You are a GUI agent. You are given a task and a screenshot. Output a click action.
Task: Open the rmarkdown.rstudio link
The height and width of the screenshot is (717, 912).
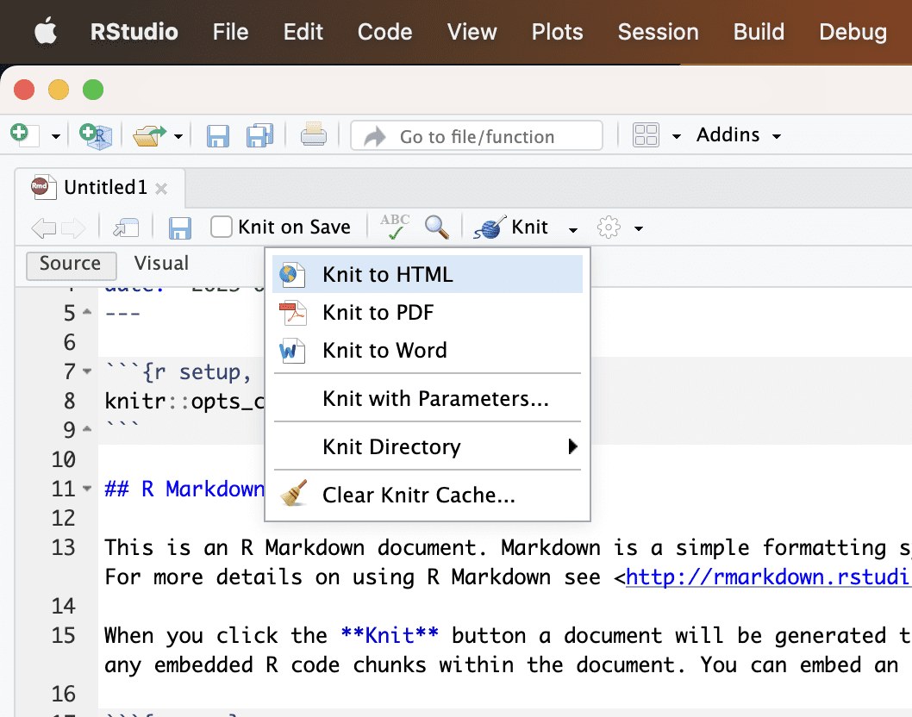point(768,577)
